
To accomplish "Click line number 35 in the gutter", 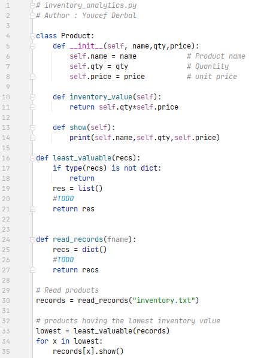I will [x=6, y=351].
